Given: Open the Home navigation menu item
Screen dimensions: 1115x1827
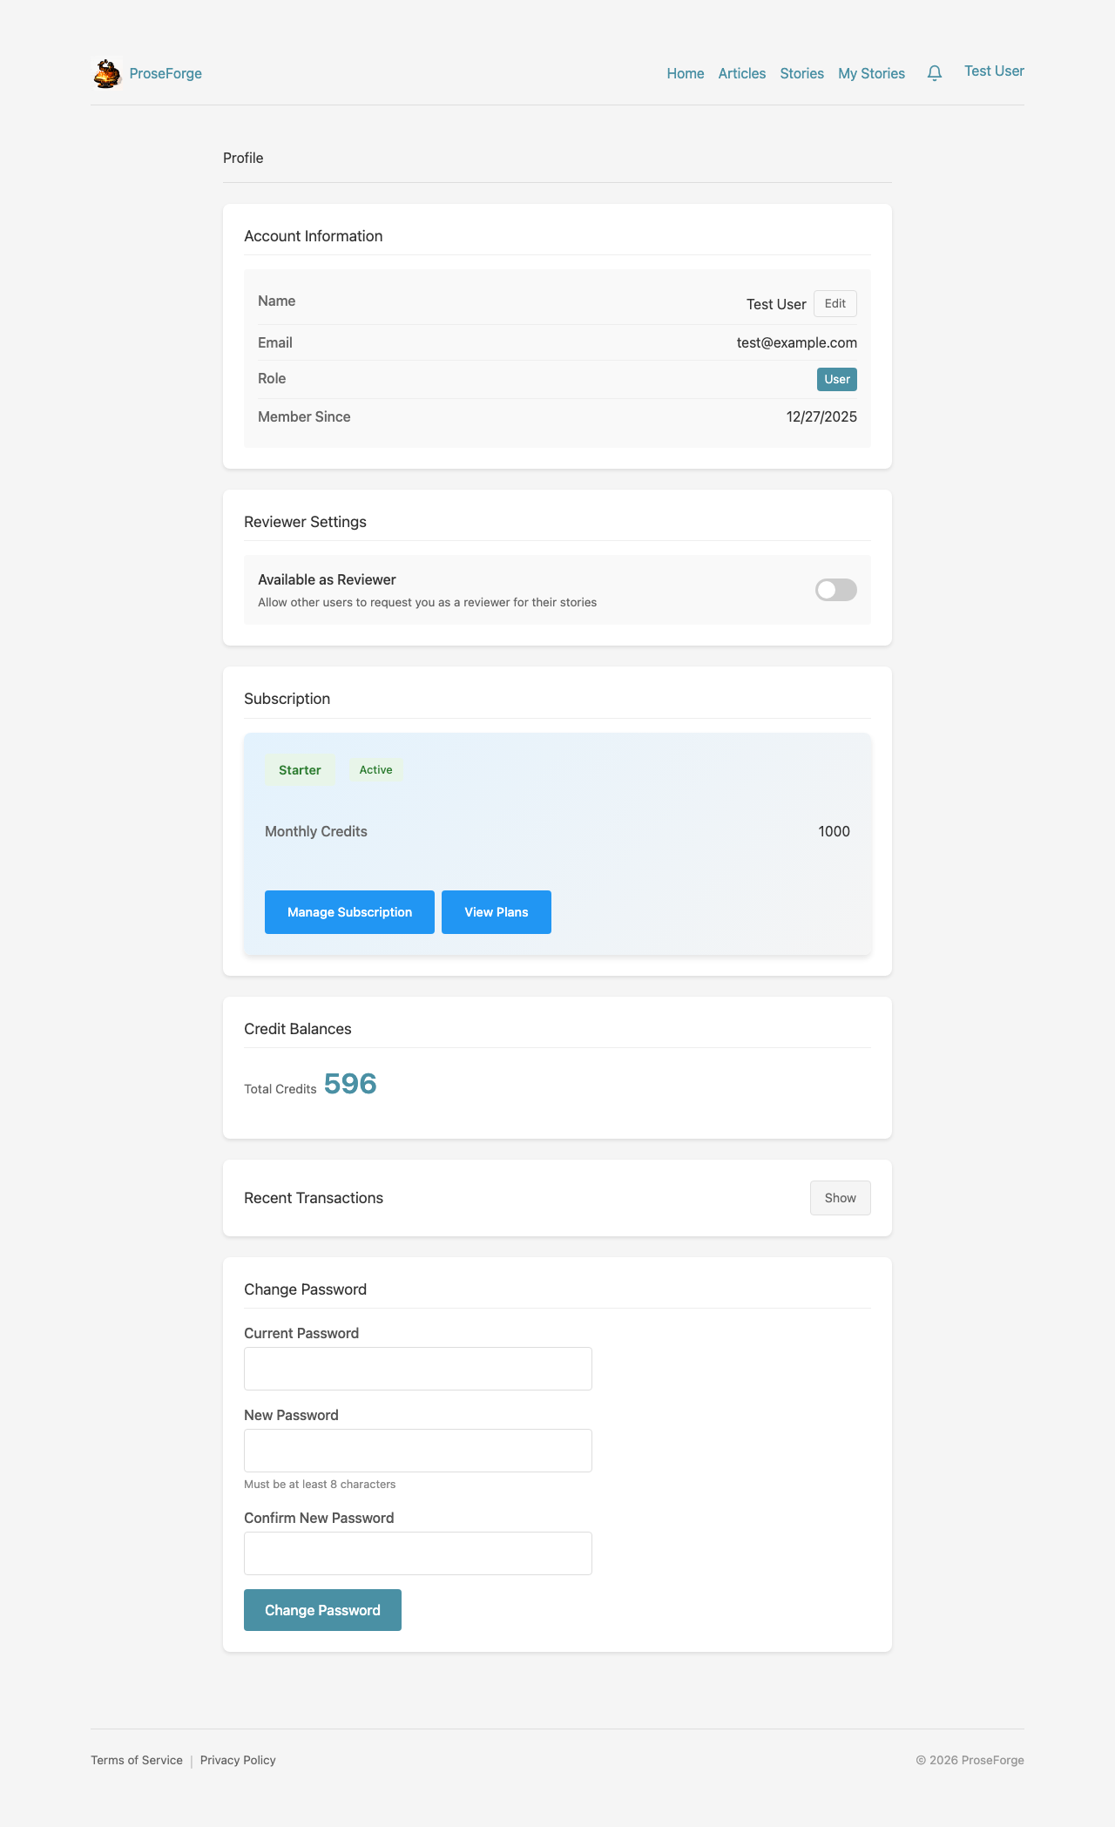Looking at the screenshot, I should pyautogui.click(x=685, y=73).
